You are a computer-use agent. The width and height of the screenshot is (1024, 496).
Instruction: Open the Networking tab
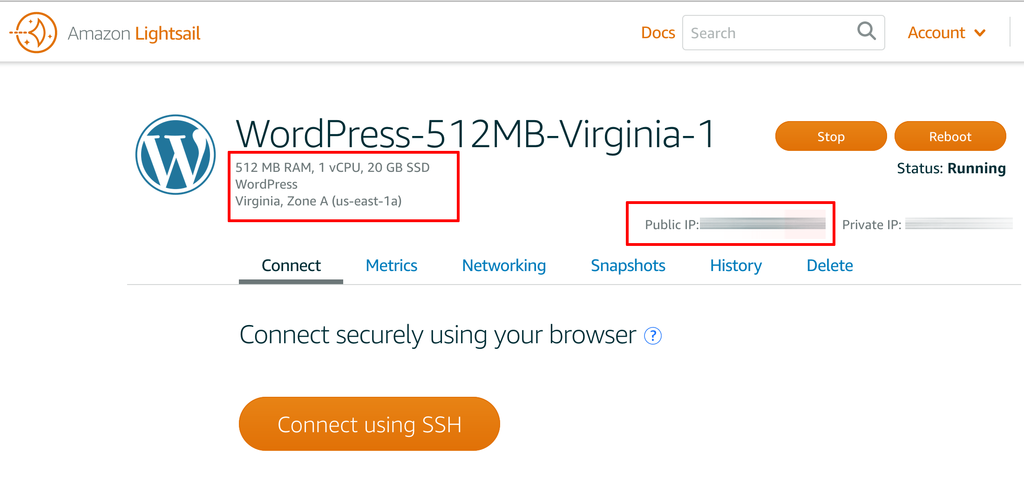coord(504,265)
